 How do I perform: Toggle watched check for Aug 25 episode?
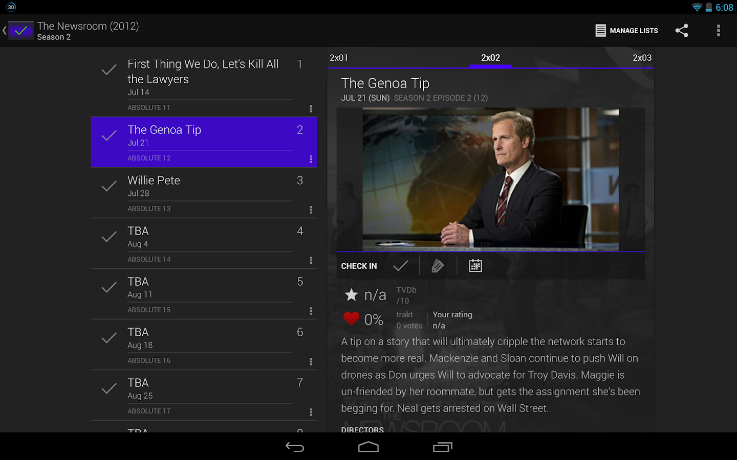click(109, 389)
